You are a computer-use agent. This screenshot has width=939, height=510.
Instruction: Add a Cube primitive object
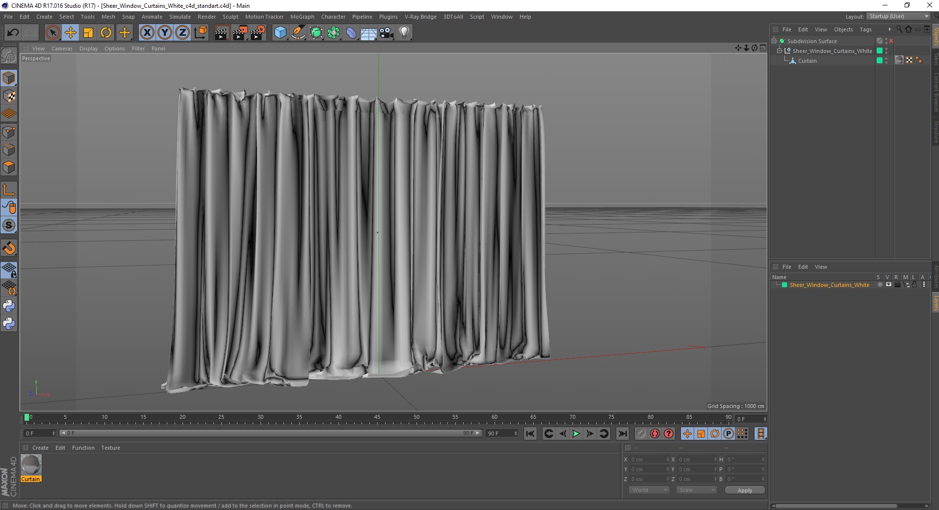pyautogui.click(x=280, y=33)
